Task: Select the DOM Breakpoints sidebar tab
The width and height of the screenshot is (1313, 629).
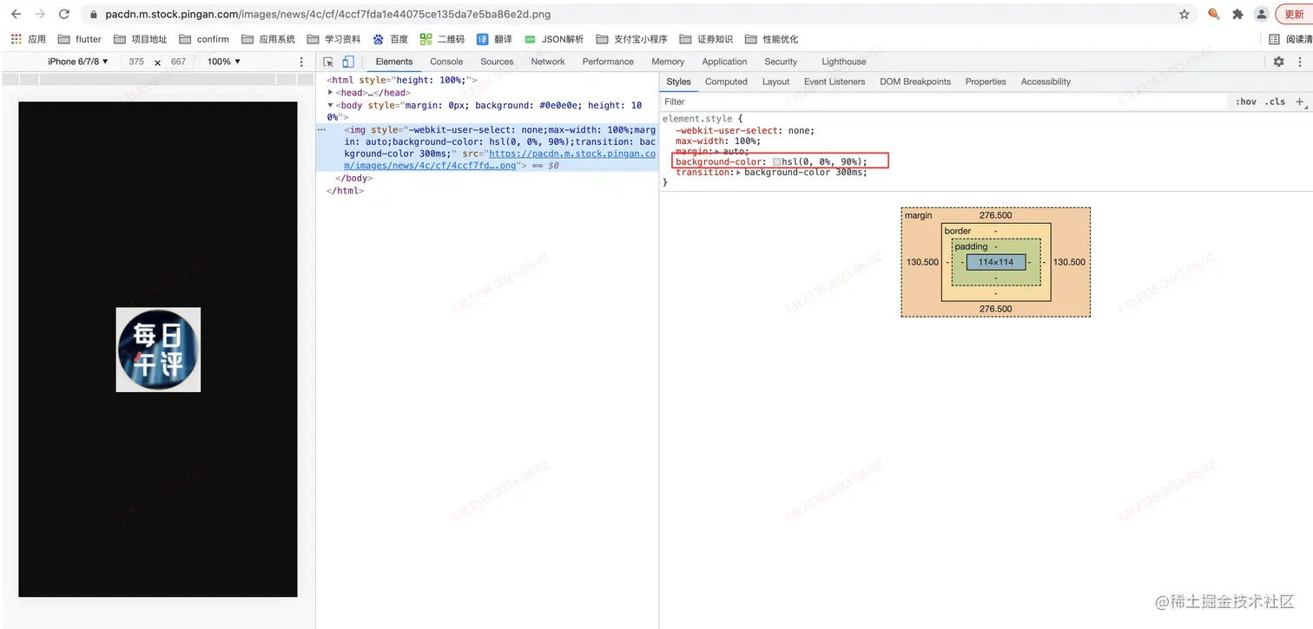Action: pos(915,82)
